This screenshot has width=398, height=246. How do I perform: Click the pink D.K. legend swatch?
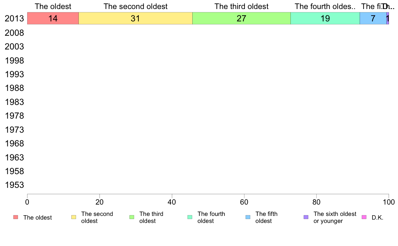[x=364, y=217]
